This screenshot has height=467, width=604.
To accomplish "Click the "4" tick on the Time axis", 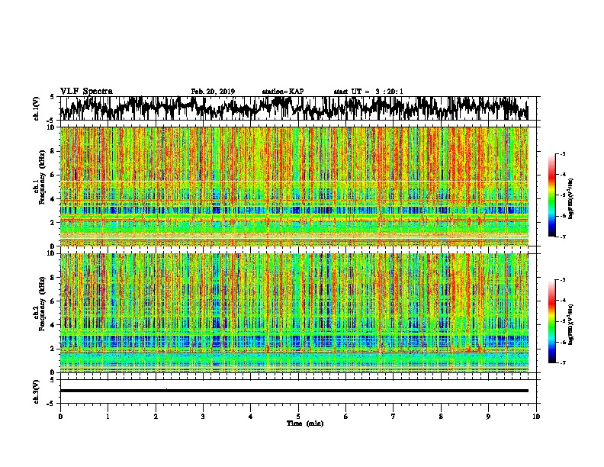I will click(x=250, y=417).
